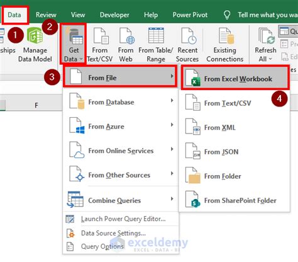Open Query Options

[x=102, y=246]
